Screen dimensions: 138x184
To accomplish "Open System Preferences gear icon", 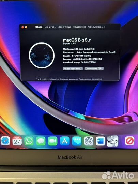I will (x=89, y=141).
